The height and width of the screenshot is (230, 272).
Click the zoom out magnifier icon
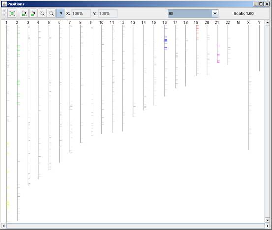pyautogui.click(x=51, y=14)
